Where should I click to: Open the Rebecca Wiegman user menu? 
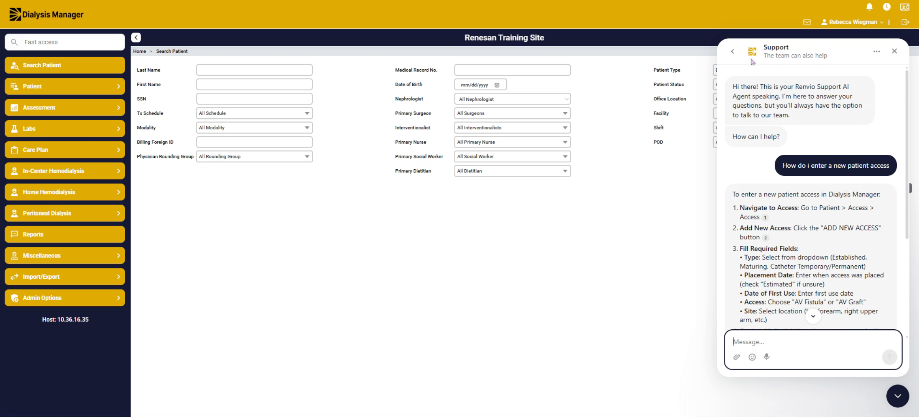(852, 22)
